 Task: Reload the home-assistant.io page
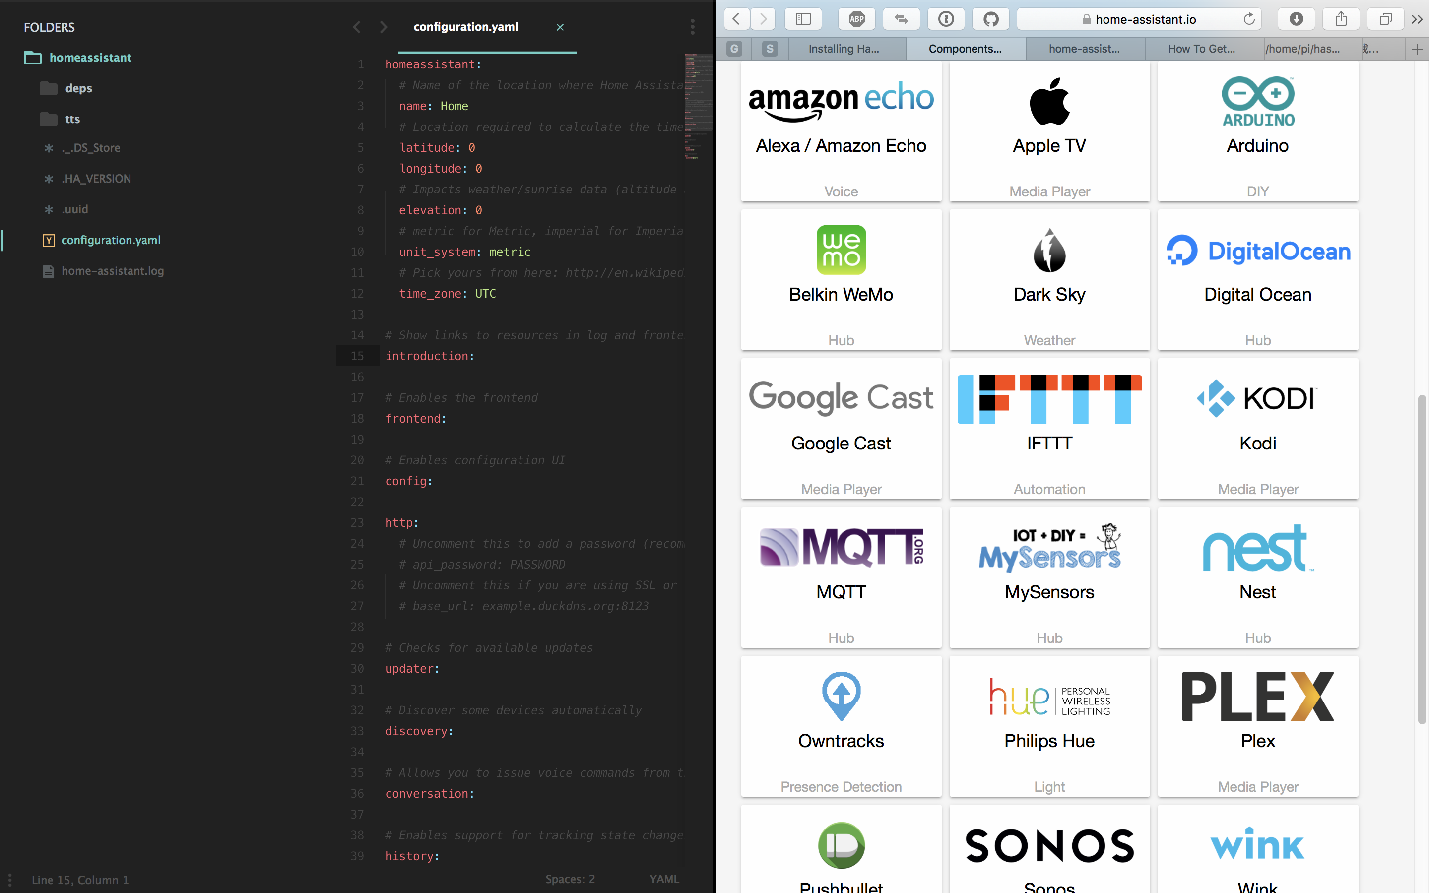coord(1249,19)
